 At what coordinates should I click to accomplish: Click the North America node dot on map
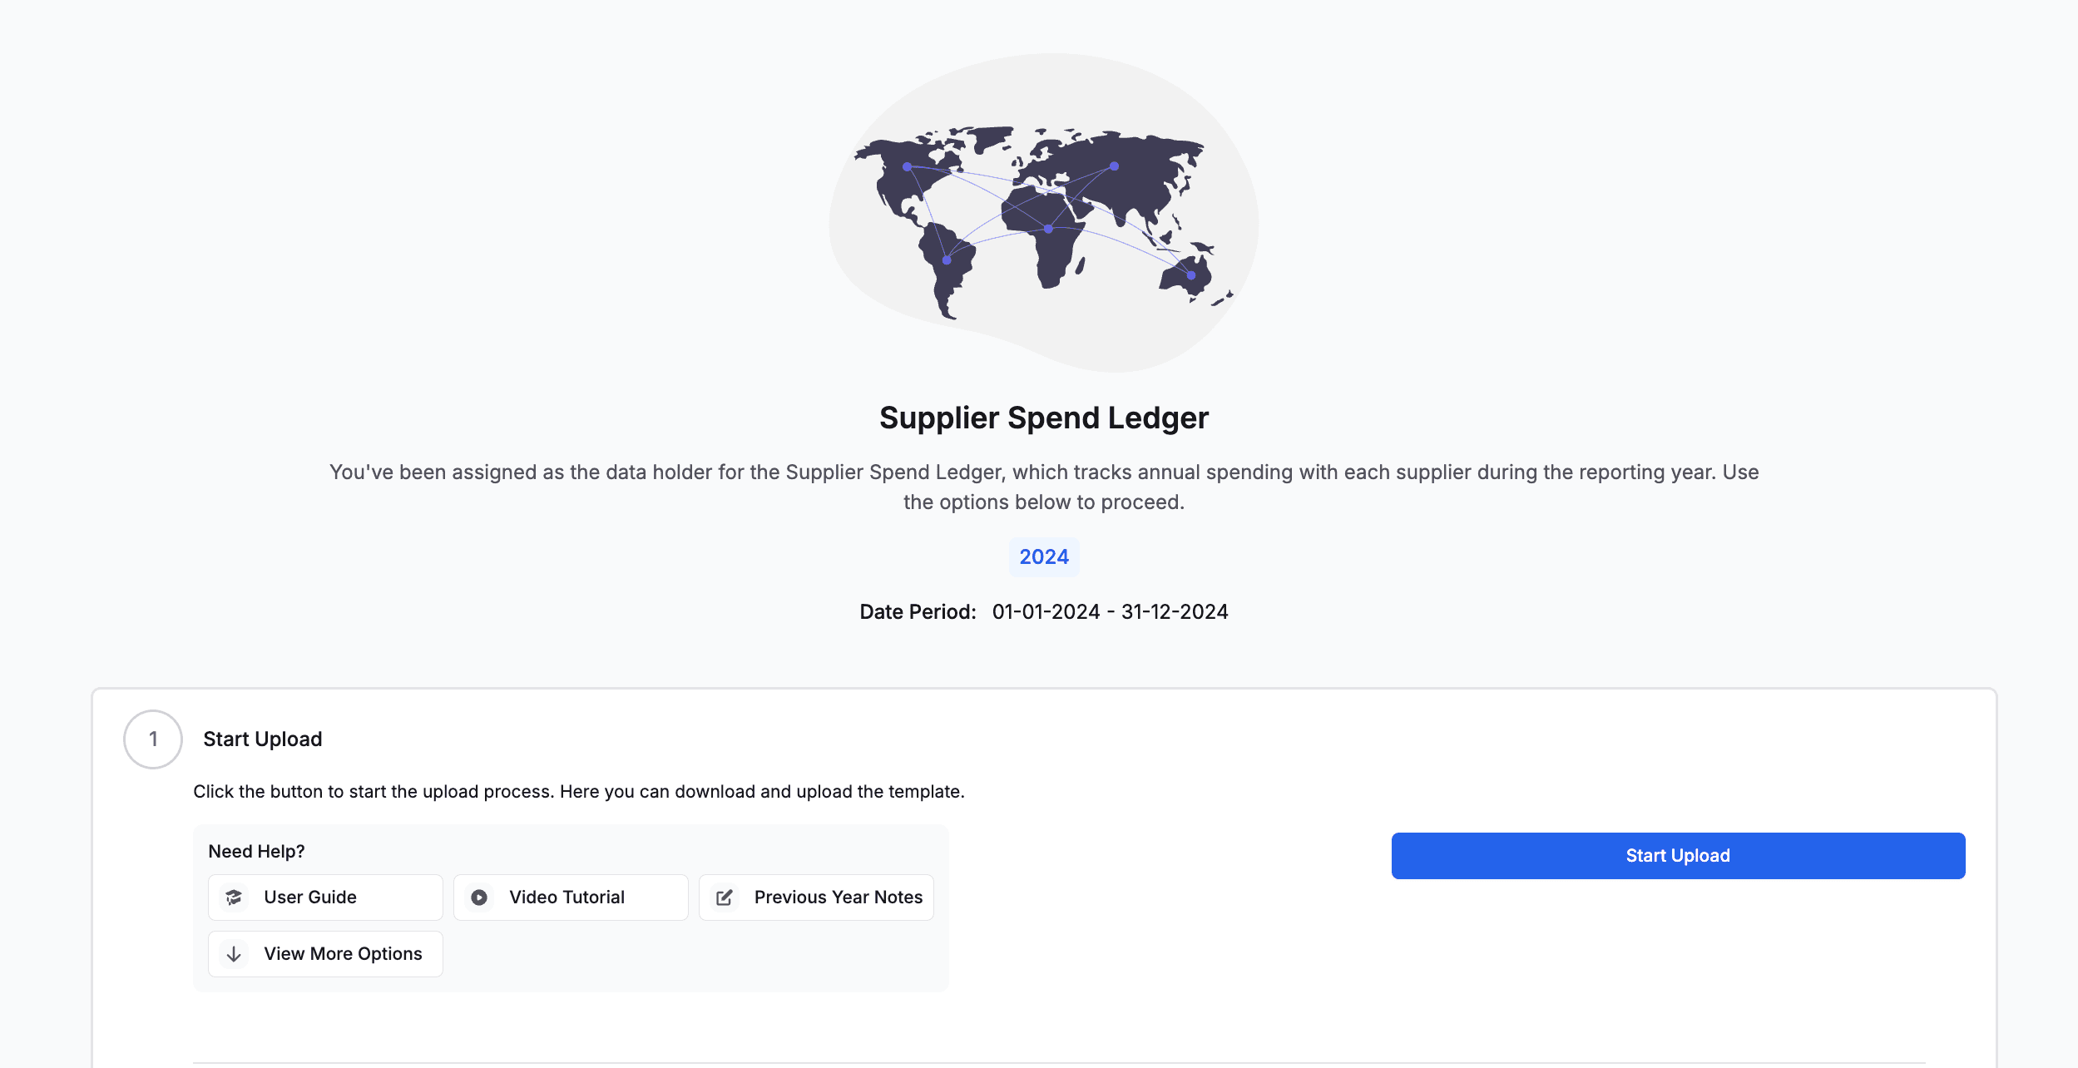pyautogui.click(x=907, y=167)
